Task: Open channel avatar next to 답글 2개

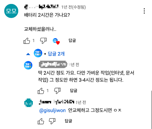Action: [x=38, y=53]
